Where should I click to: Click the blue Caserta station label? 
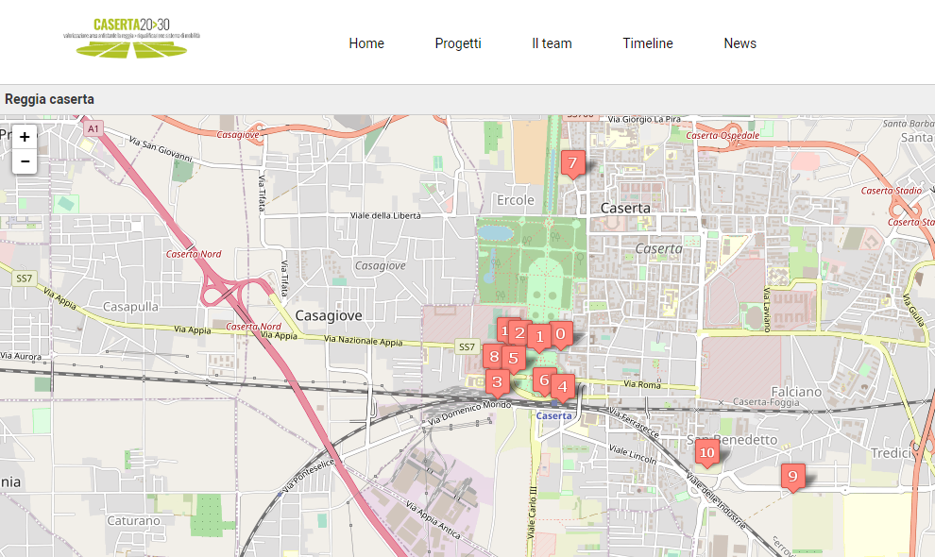click(x=553, y=415)
